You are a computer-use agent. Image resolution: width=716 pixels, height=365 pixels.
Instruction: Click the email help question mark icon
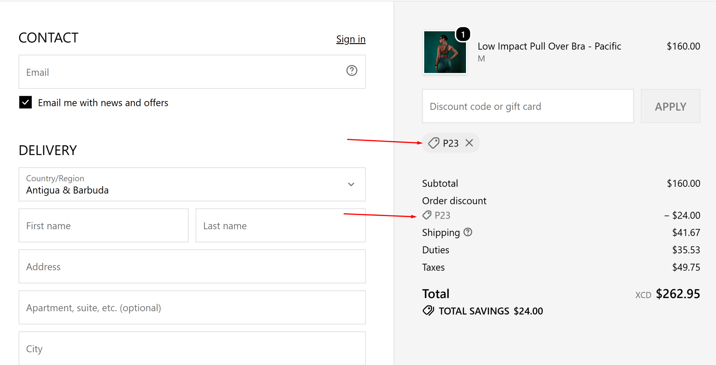(x=352, y=71)
